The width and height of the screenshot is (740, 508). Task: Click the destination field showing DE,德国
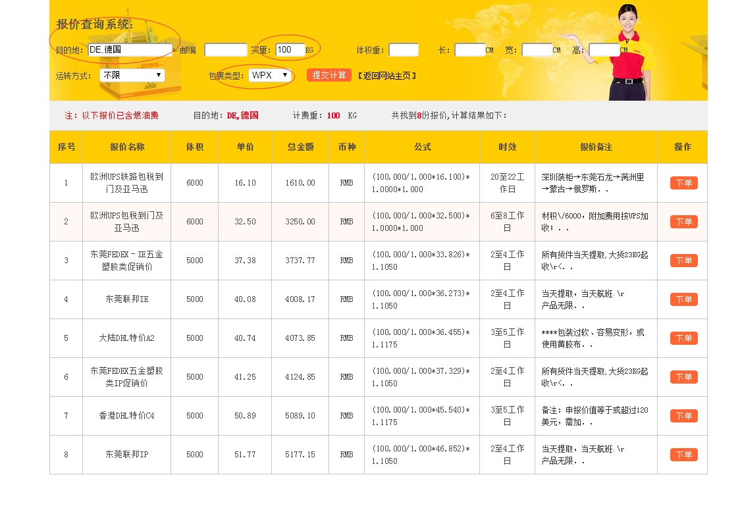pyautogui.click(x=130, y=50)
